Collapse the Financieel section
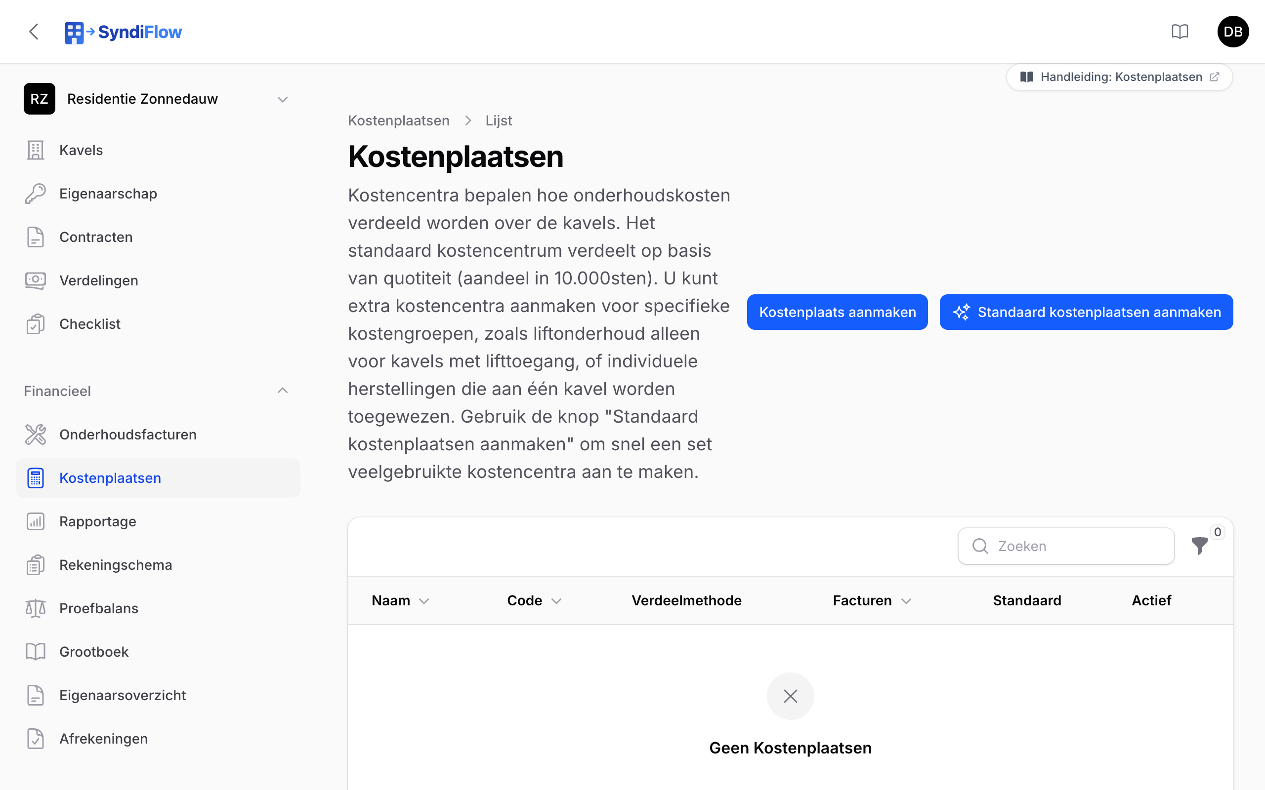1265x790 pixels. coord(282,391)
